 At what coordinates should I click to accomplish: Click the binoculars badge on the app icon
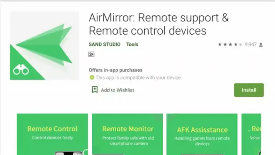click(21, 70)
